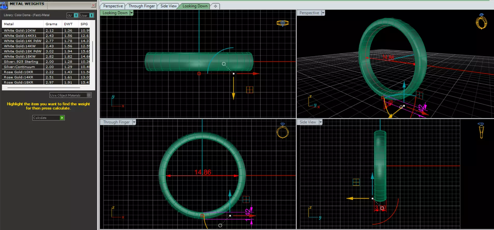Click the Grams column header
This screenshot has height=230, width=494.
point(53,24)
